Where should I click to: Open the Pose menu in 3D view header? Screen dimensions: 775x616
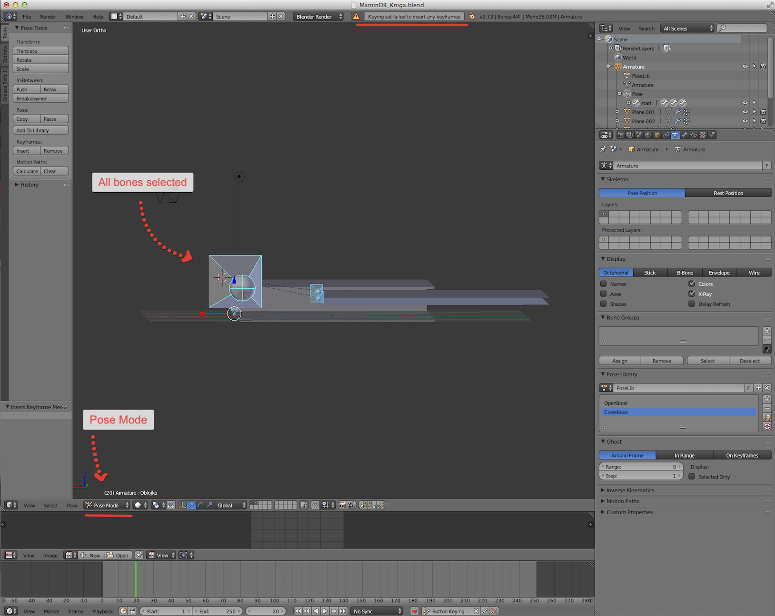72,505
